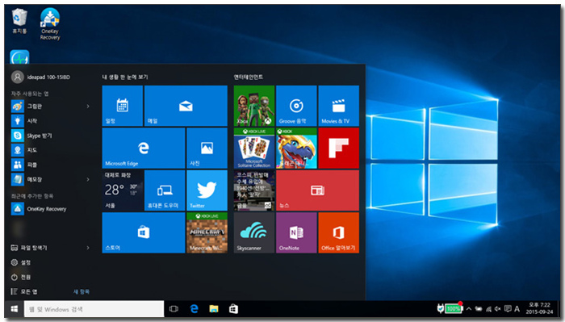Show hidden tray icons arrow
The width and height of the screenshot is (565, 322).
tap(469, 309)
